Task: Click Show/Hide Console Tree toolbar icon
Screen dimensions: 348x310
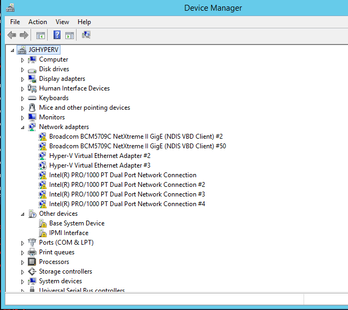Action: tap(40, 35)
